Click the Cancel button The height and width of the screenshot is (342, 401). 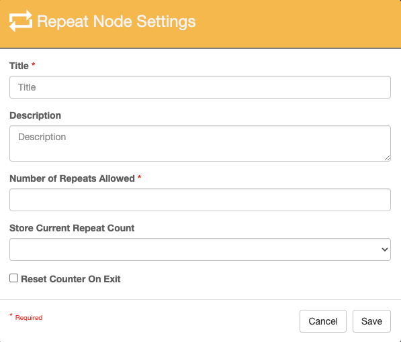(x=323, y=321)
